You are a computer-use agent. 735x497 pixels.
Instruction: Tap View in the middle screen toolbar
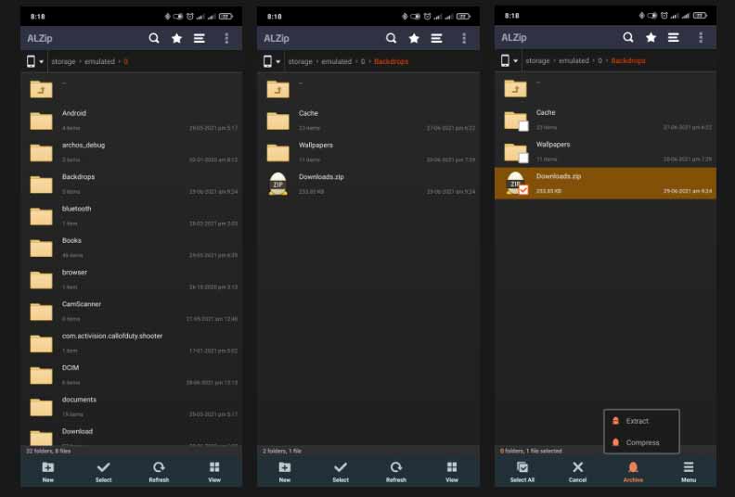pyautogui.click(x=451, y=471)
